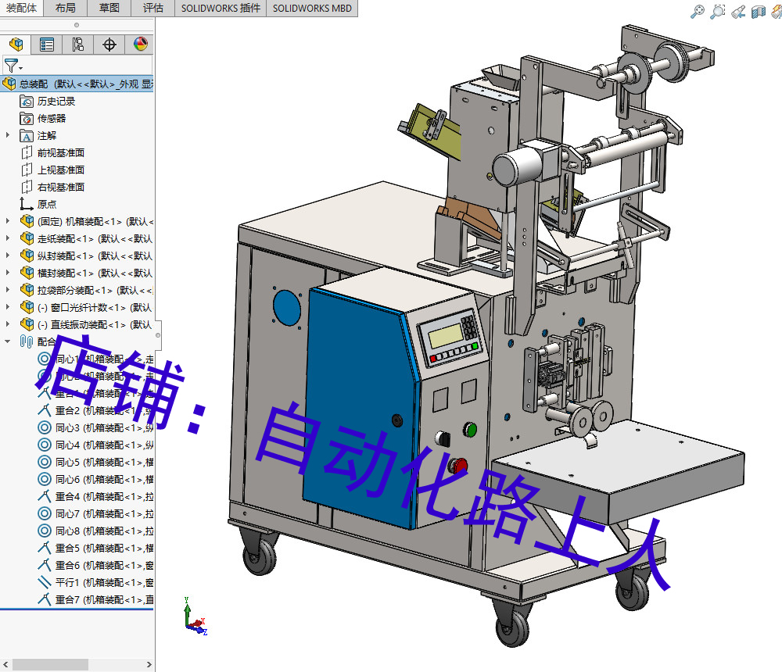Activate the Zoom to Area tool

[717, 12]
